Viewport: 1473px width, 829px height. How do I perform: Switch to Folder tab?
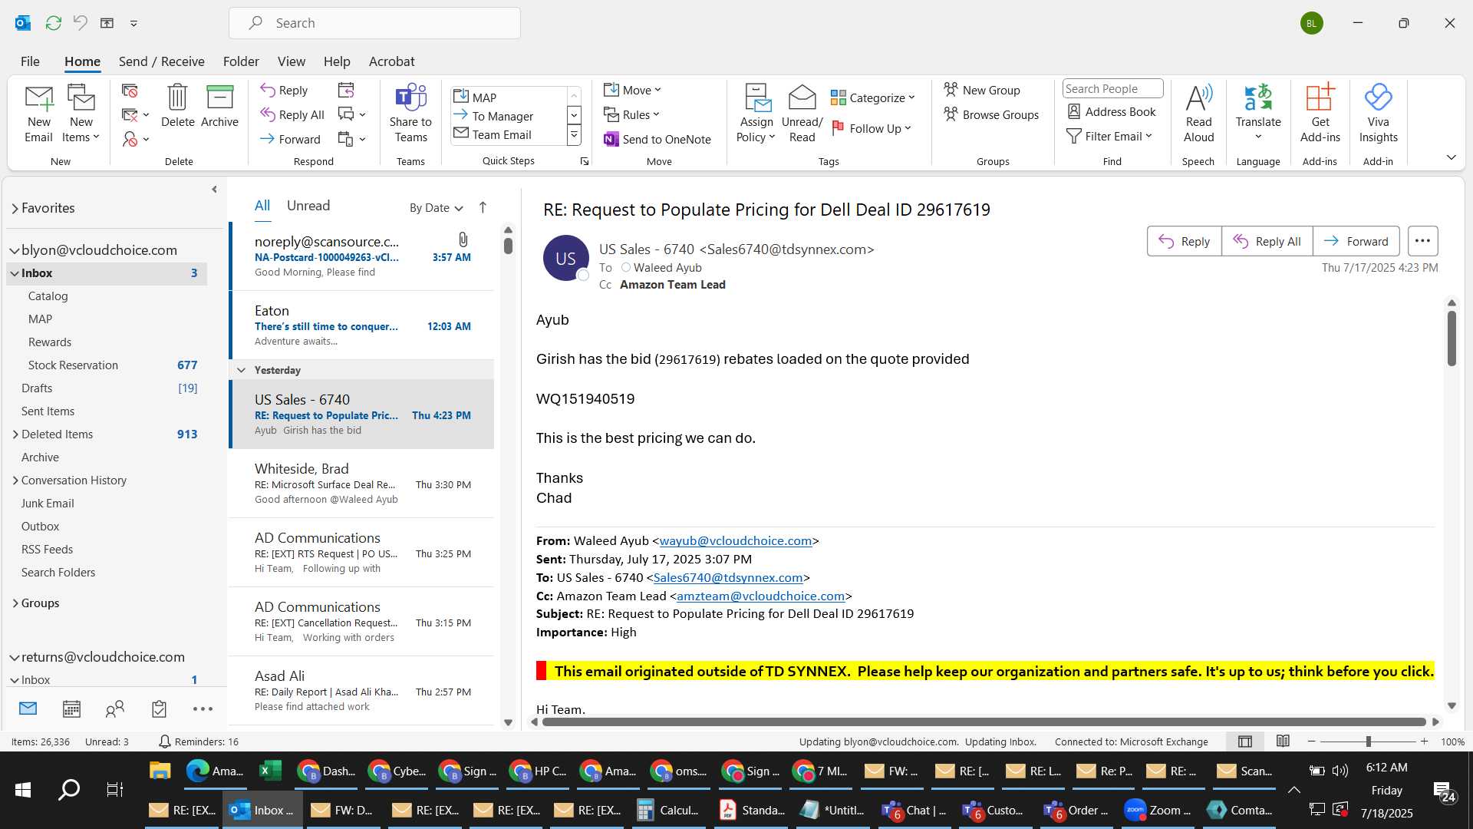tap(241, 61)
